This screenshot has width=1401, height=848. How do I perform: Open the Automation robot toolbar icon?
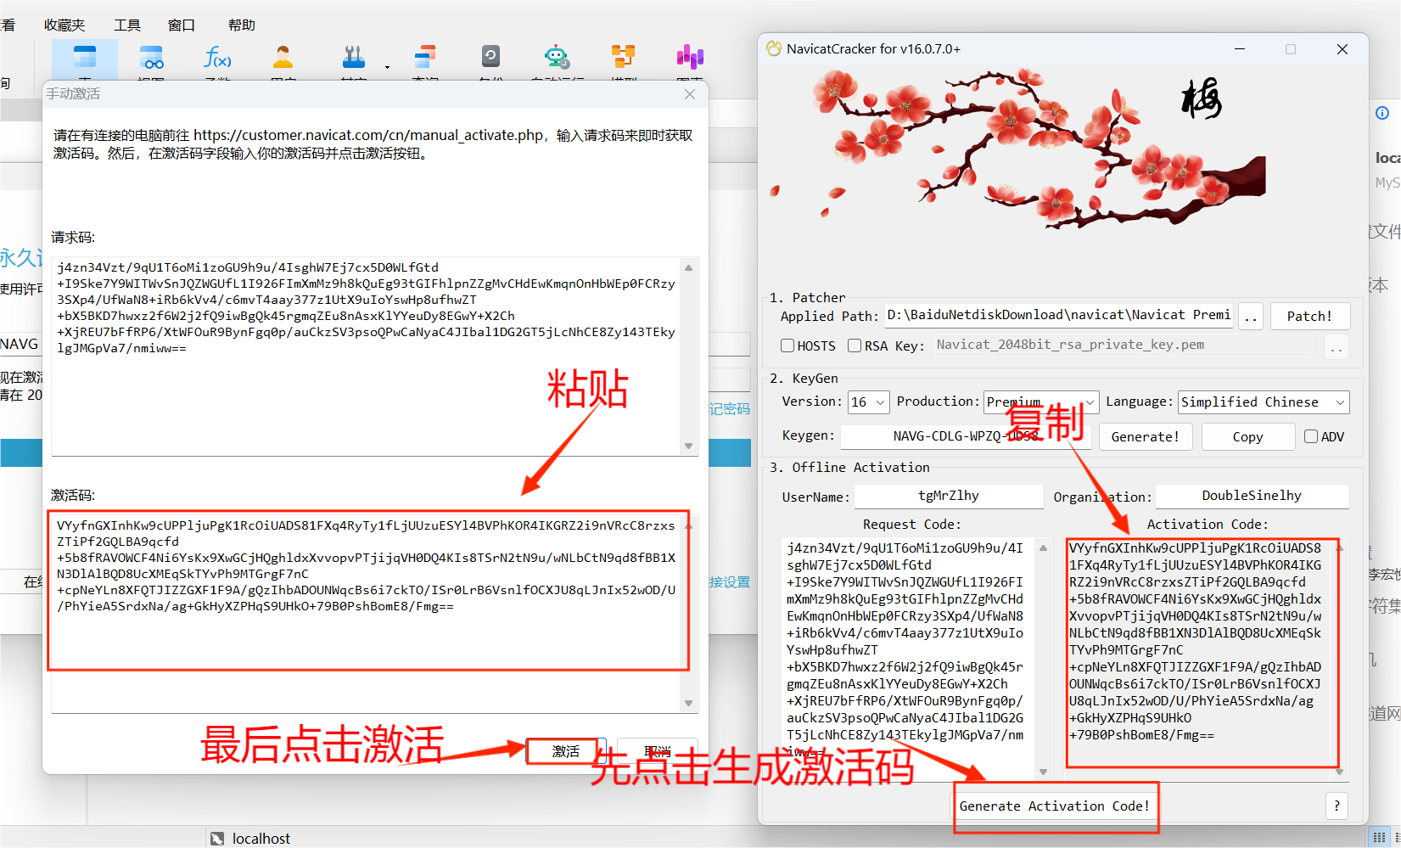tap(557, 58)
